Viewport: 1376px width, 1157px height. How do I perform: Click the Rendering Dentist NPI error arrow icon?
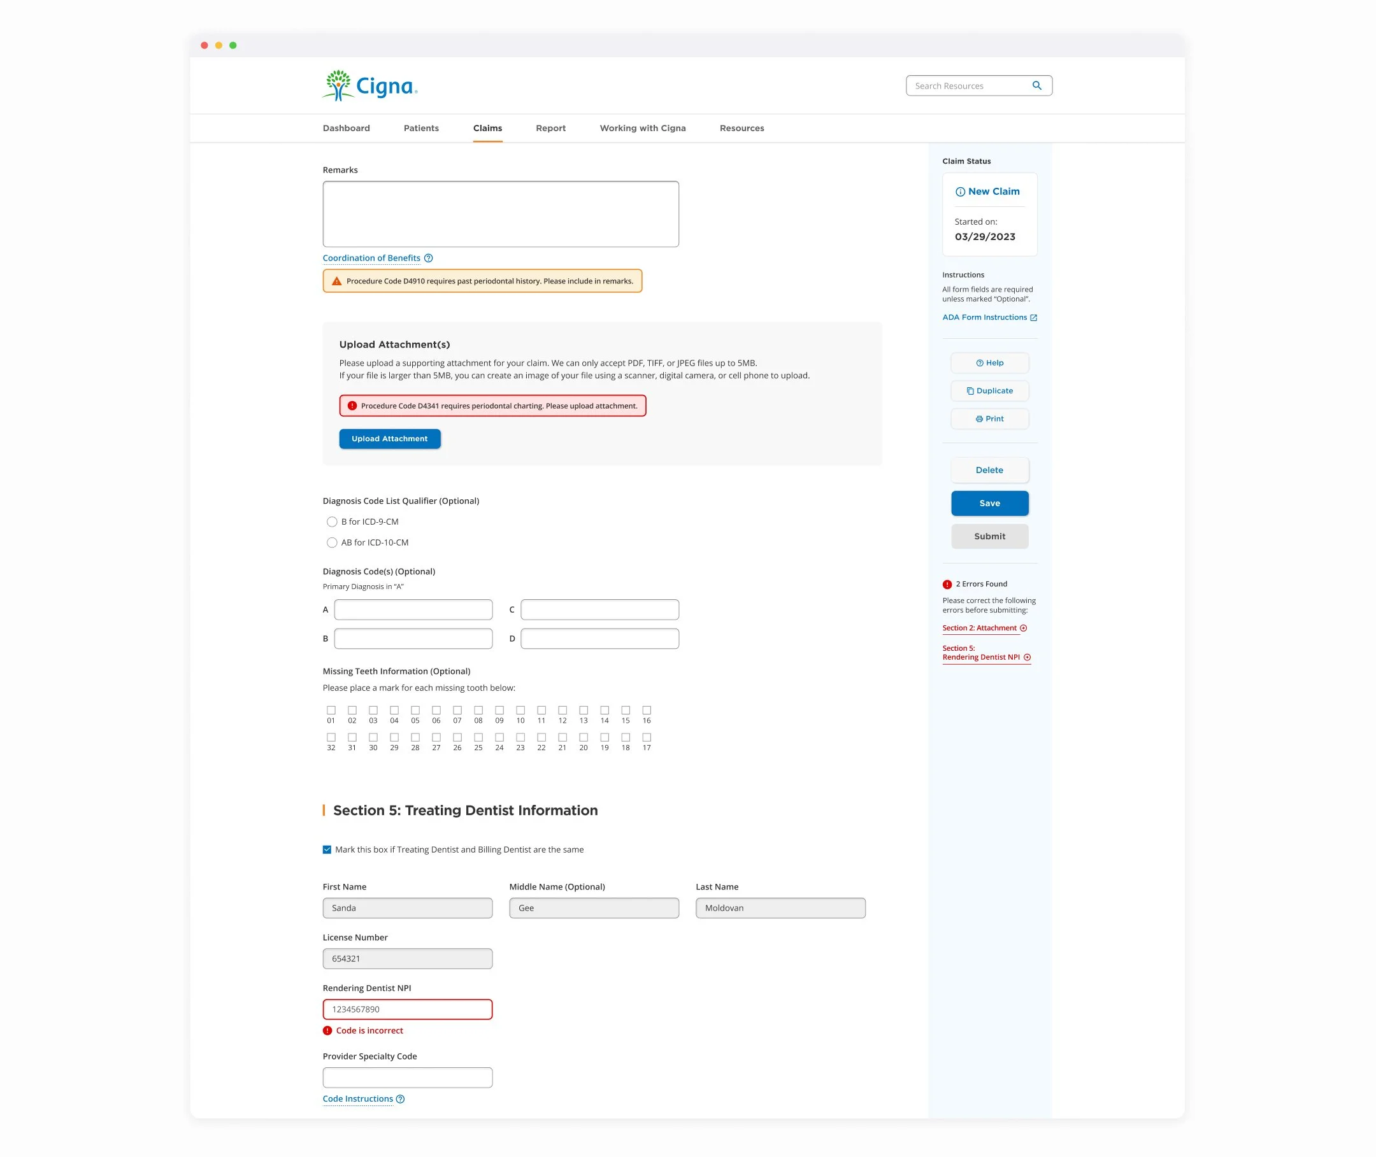(x=1028, y=658)
